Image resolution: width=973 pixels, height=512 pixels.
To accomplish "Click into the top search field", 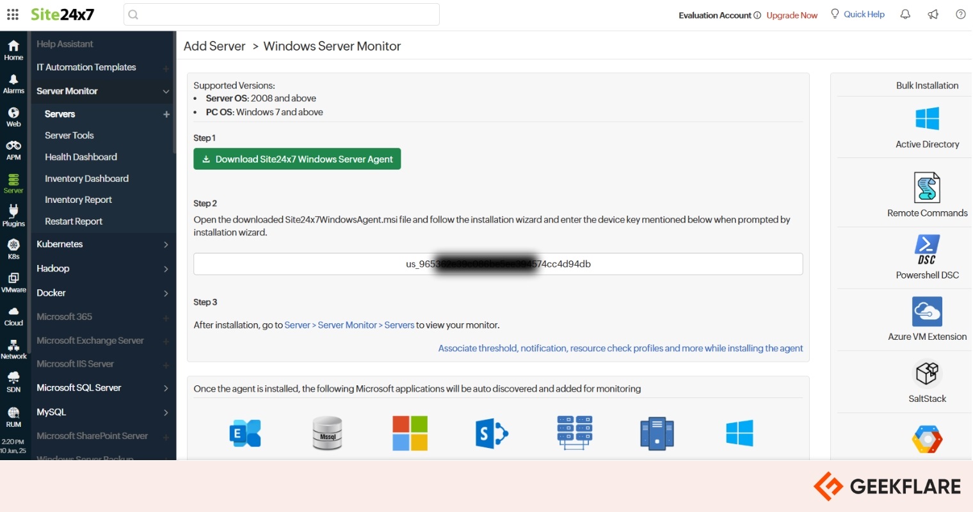I will 282,14.
